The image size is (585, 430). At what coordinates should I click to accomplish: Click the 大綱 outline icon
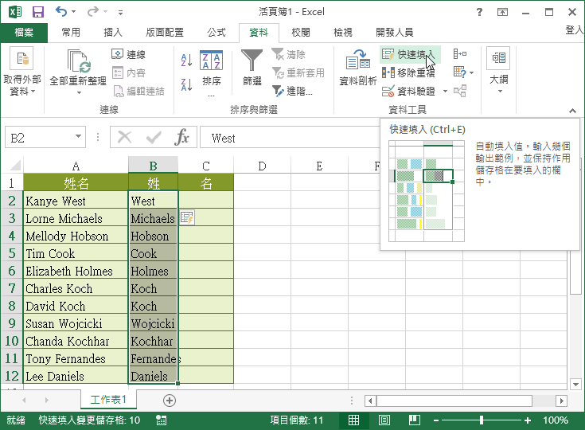[498, 58]
